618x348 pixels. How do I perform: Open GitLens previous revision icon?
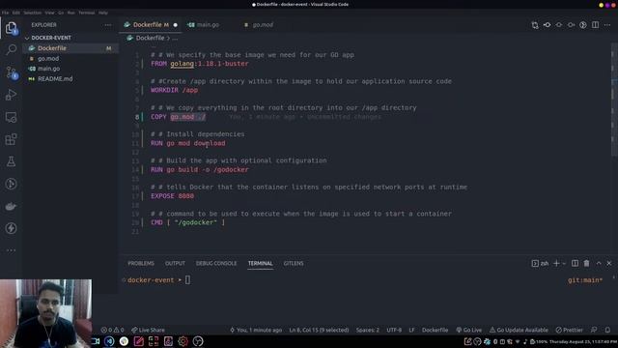pyautogui.click(x=548, y=25)
